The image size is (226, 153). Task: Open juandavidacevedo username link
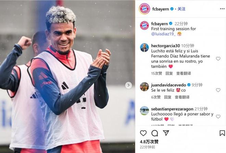click(168, 85)
